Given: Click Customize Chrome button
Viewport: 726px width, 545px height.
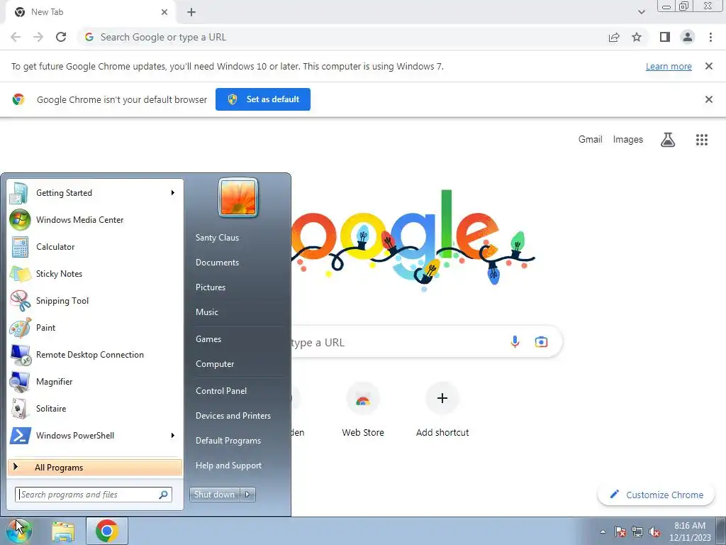Looking at the screenshot, I should pos(656,495).
